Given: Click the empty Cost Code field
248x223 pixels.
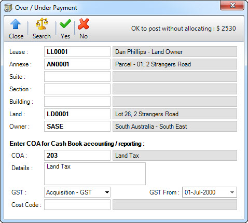Looking at the screenshot, I should pos(77,205).
